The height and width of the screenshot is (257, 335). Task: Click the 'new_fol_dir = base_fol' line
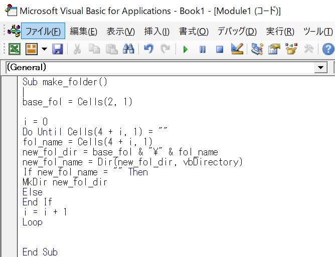(x=120, y=152)
